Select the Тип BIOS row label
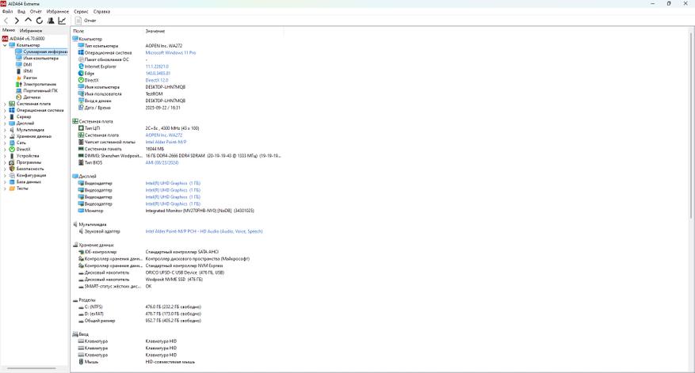 94,162
